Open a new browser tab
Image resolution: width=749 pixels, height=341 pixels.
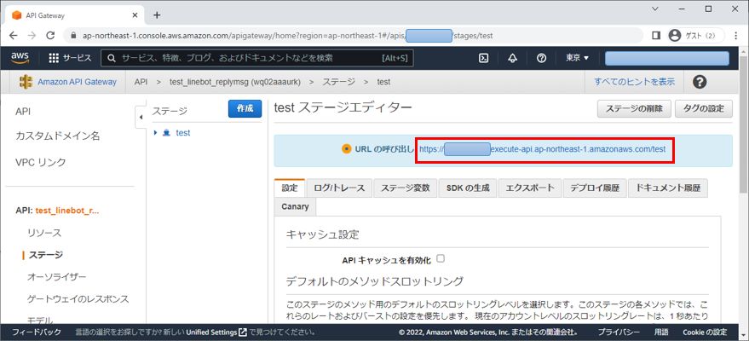[x=157, y=14]
